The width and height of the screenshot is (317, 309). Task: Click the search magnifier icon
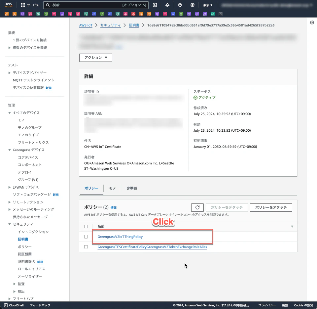[x=48, y=5]
